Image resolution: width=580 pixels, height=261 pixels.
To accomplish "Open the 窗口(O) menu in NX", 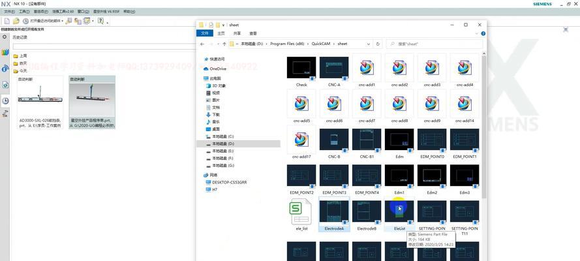I will [83, 12].
